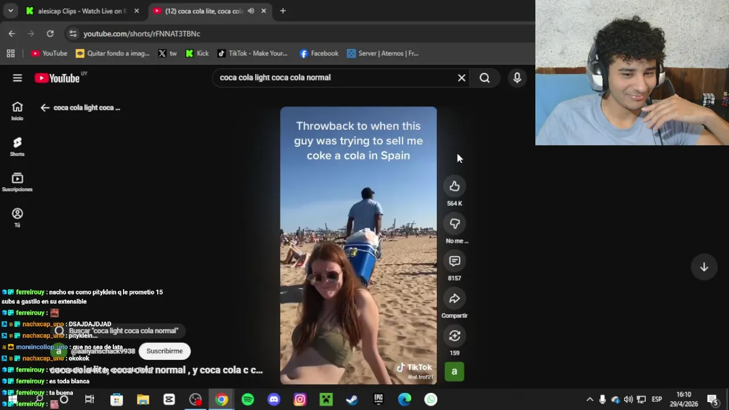This screenshot has height=410, width=729.
Task: Open the comments showing 8157
Action: (x=454, y=261)
